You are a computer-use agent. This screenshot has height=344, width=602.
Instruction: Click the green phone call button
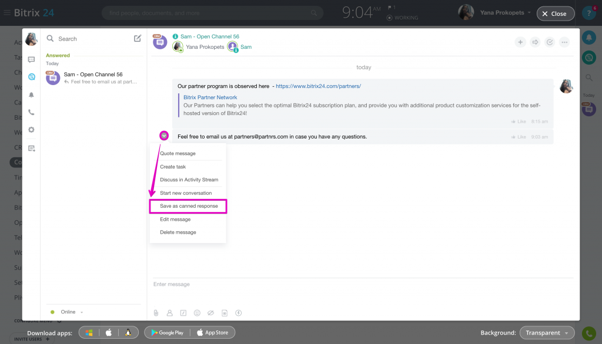pos(589,333)
